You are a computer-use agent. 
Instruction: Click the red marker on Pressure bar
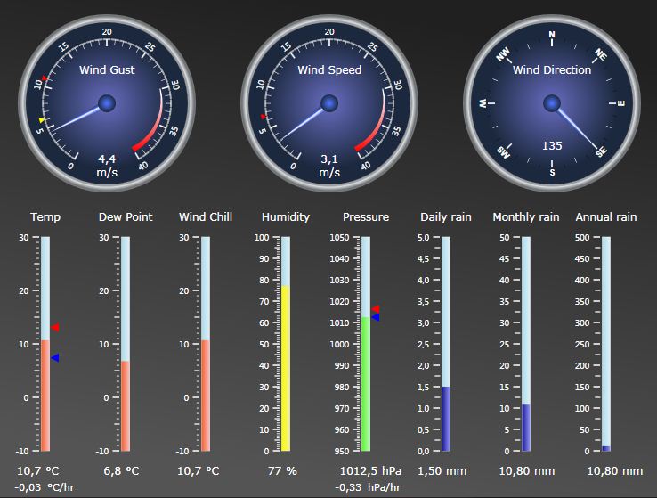click(376, 309)
